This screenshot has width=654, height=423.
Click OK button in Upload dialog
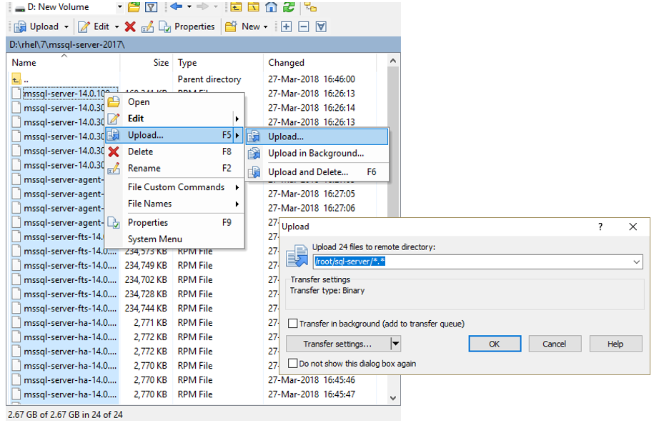pos(494,344)
